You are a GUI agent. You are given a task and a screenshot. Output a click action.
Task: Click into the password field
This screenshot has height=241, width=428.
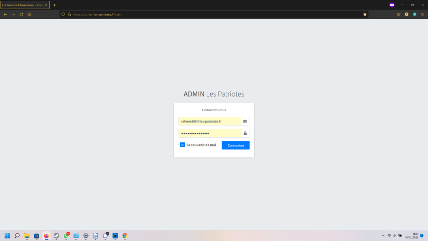pos(209,133)
